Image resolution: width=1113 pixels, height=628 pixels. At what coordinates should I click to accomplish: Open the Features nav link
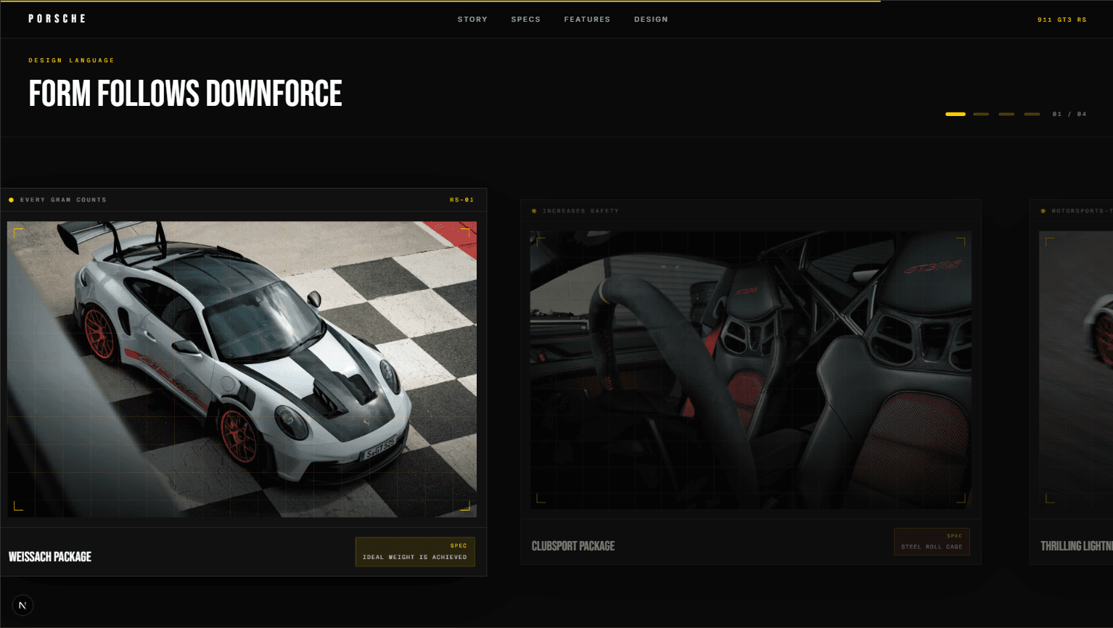click(x=587, y=20)
